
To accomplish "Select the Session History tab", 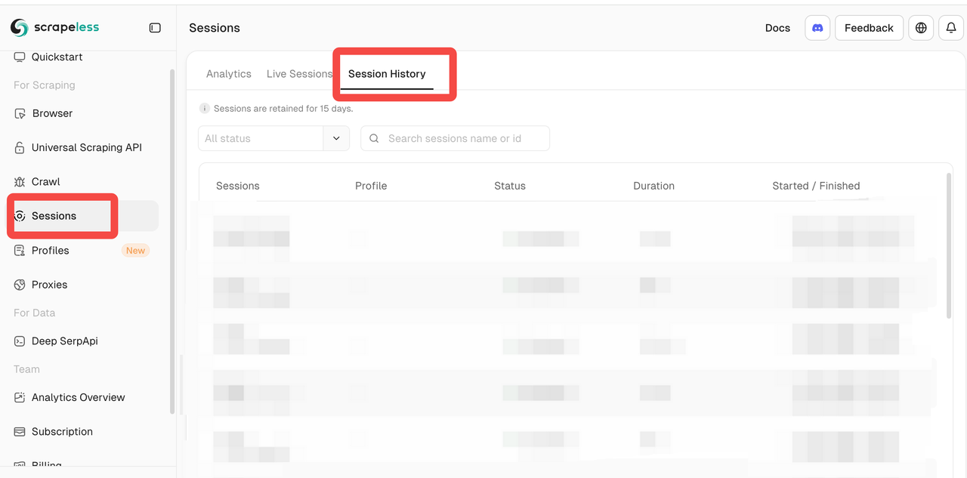I will (x=387, y=74).
